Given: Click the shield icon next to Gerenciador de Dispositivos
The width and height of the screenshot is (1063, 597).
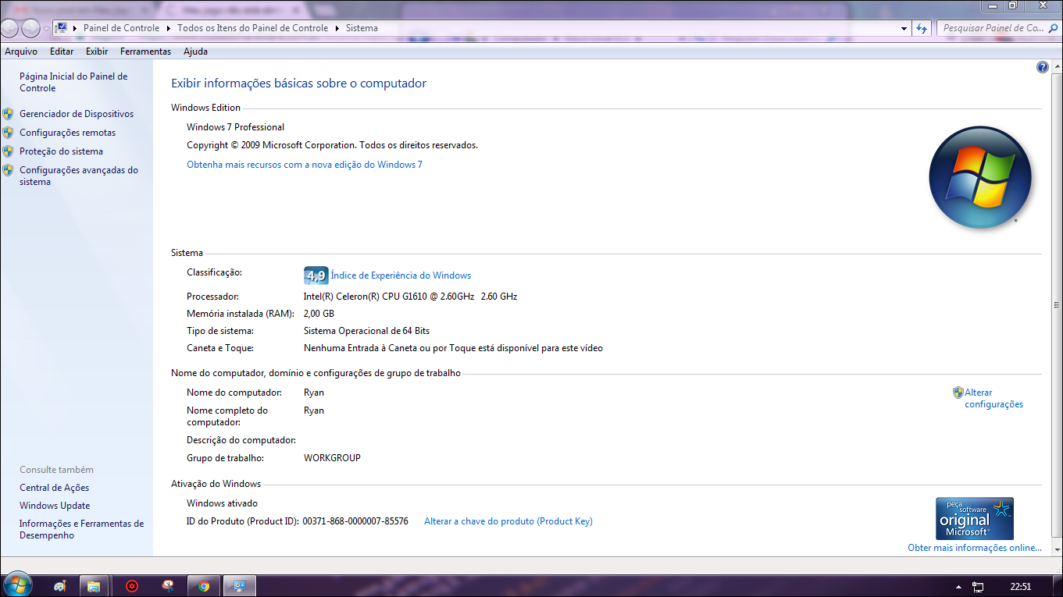Looking at the screenshot, I should [x=8, y=114].
